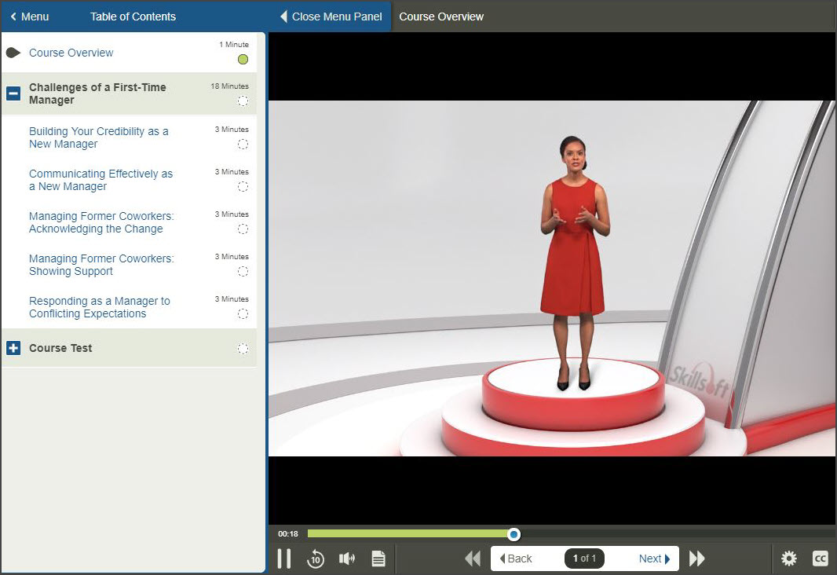
Task: Open the transcript document icon
Action: [x=378, y=559]
